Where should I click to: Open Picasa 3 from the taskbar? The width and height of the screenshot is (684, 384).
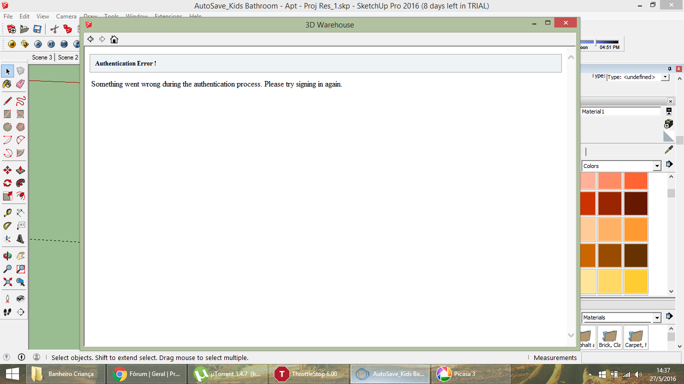(x=471, y=374)
